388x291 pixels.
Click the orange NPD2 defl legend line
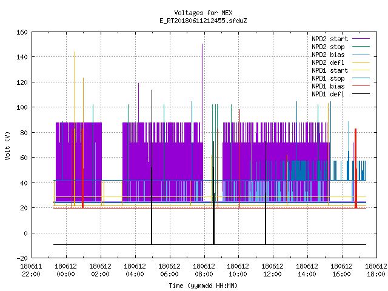(361, 62)
